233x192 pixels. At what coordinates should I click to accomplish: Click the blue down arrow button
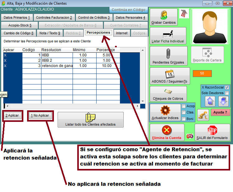click(x=223, y=101)
